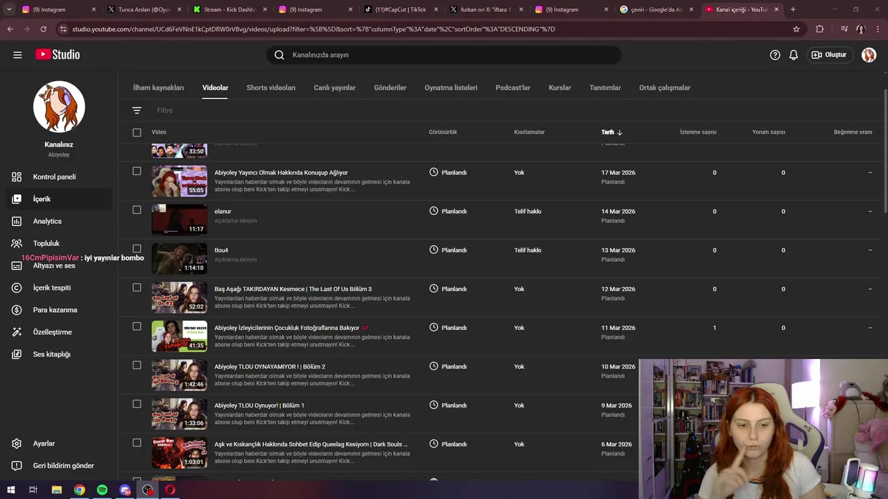The image size is (888, 499).
Task: Open Oluştur create dropdown
Action: (829, 55)
